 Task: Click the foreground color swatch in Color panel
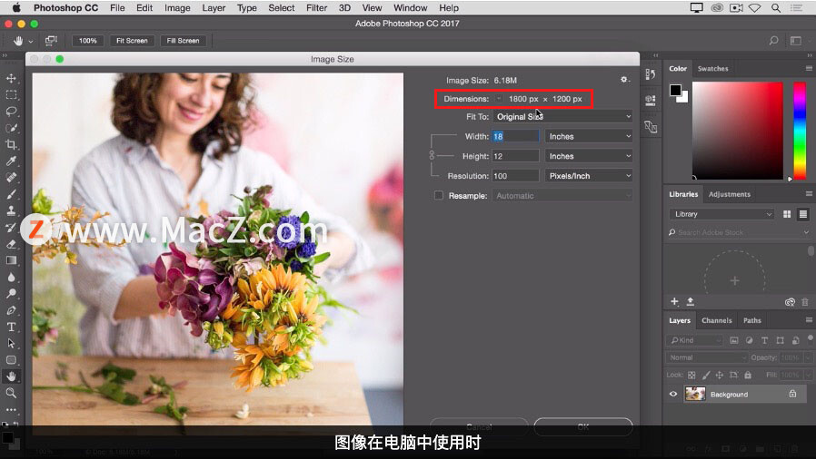coord(675,90)
